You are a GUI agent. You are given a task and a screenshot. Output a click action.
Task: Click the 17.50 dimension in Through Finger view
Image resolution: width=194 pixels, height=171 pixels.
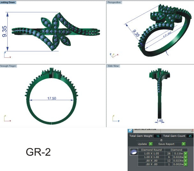pyautogui.click(x=52, y=98)
